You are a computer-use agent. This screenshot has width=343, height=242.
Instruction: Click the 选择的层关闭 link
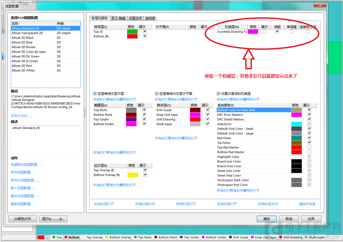(x=268, y=204)
